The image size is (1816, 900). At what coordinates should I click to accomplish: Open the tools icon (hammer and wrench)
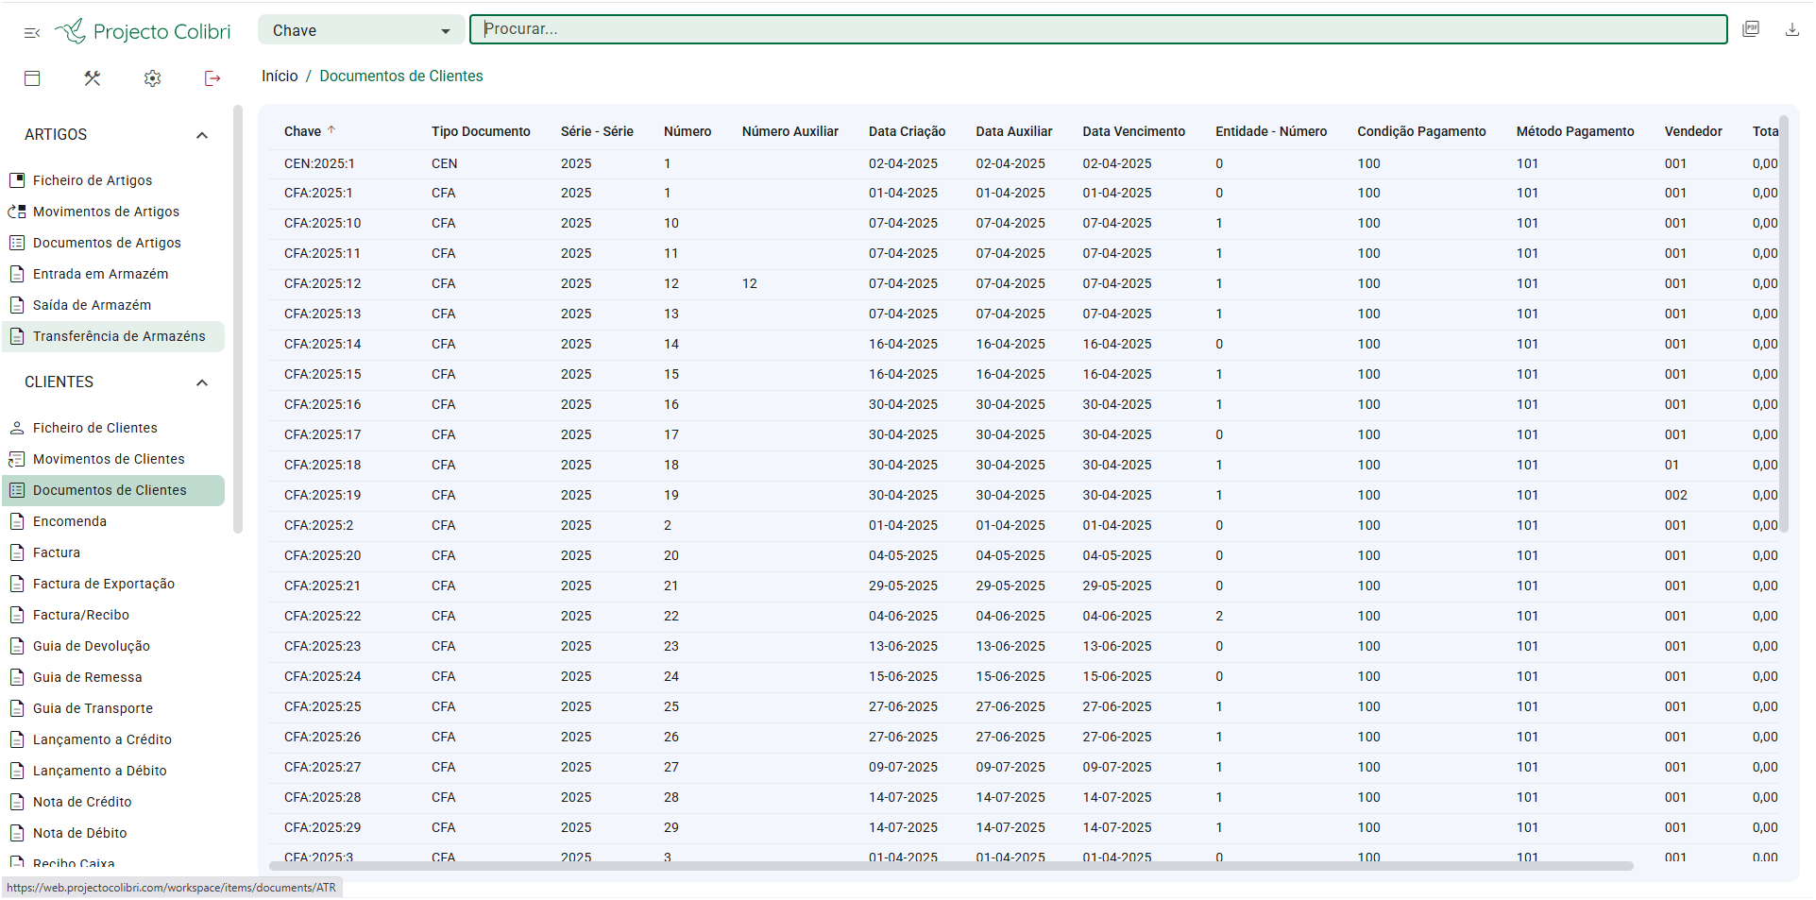point(92,78)
